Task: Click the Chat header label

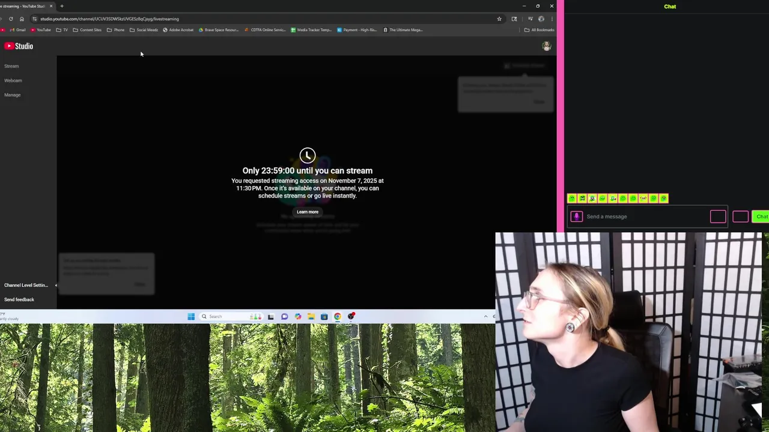Action: (670, 7)
